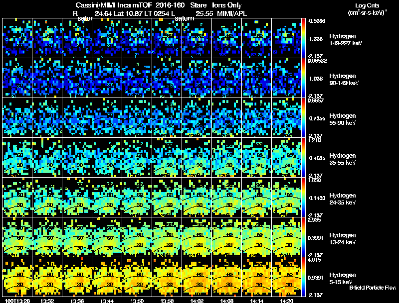Click the '1.036' colorbar midpoint value
This screenshot has height=303, width=399.
coord(316,79)
